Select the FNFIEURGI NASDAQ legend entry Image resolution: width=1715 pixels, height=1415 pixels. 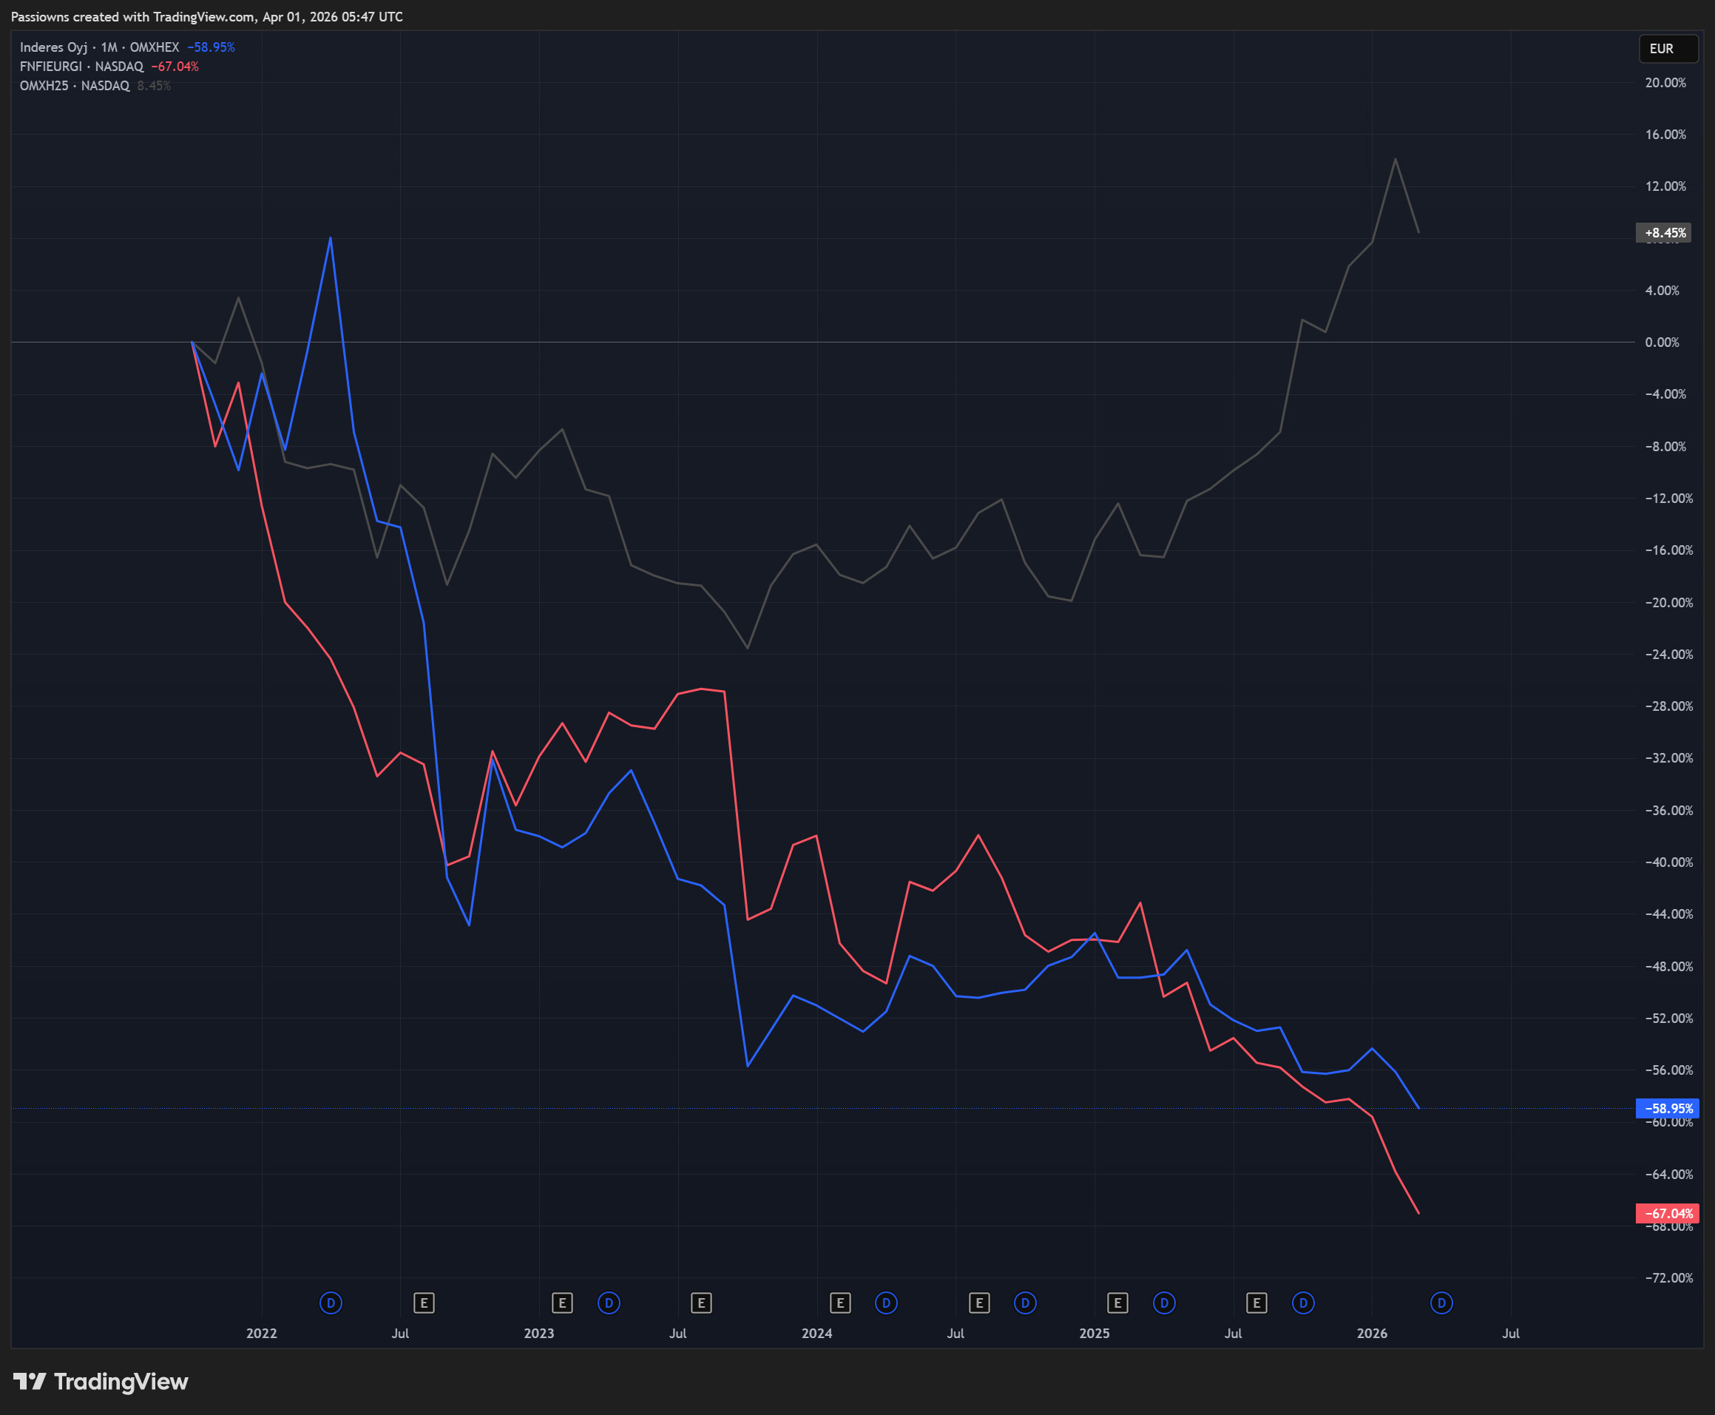point(81,67)
